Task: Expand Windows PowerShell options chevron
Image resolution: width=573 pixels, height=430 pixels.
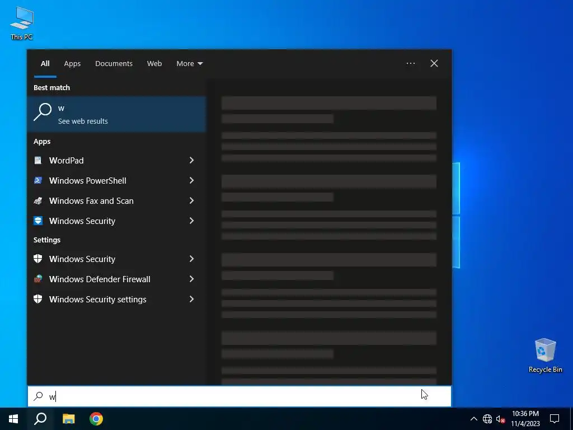Action: point(191,180)
